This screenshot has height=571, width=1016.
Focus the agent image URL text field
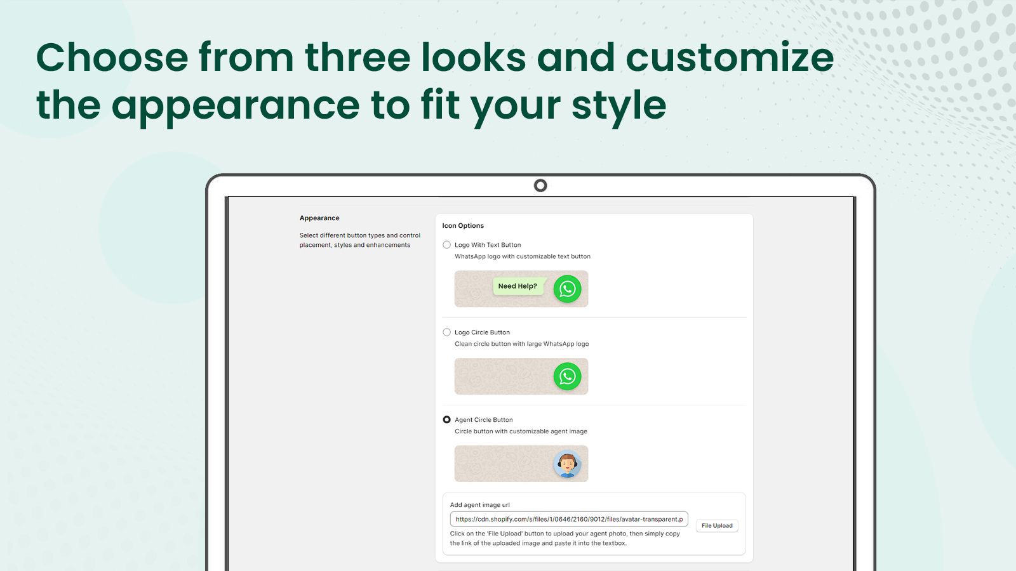tap(568, 519)
